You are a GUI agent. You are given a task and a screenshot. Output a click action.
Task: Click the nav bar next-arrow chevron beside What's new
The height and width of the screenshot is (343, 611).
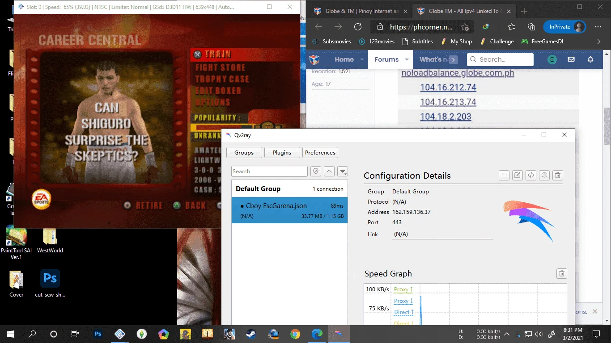click(x=454, y=59)
